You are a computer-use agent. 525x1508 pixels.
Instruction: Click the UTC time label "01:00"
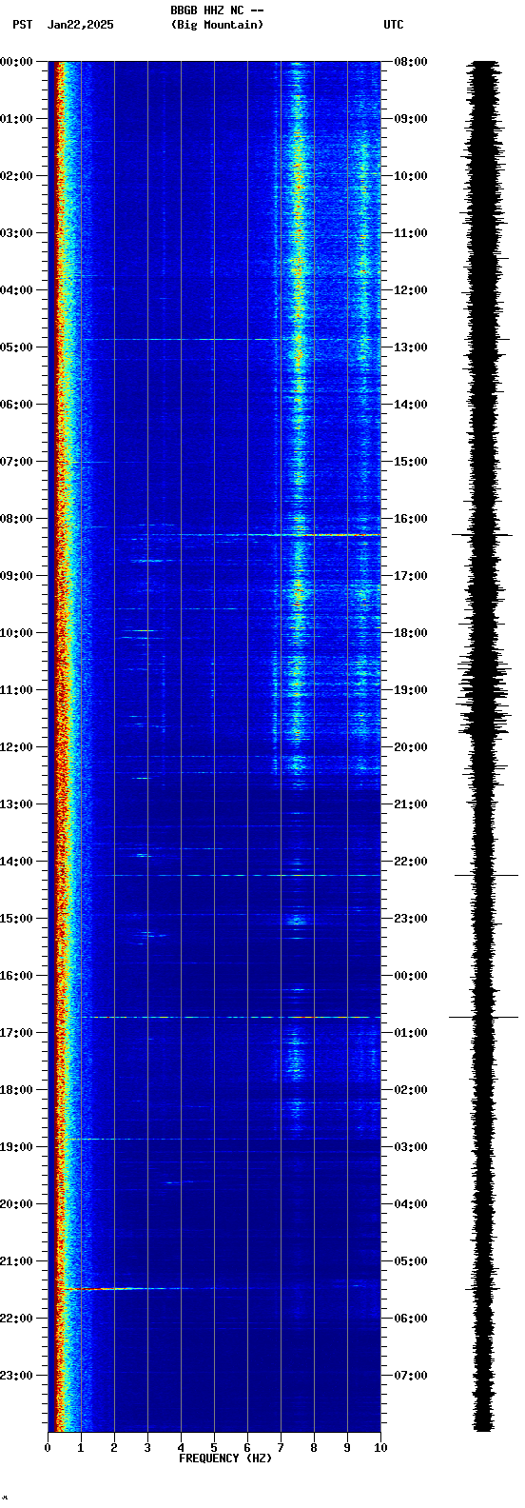411,1033
